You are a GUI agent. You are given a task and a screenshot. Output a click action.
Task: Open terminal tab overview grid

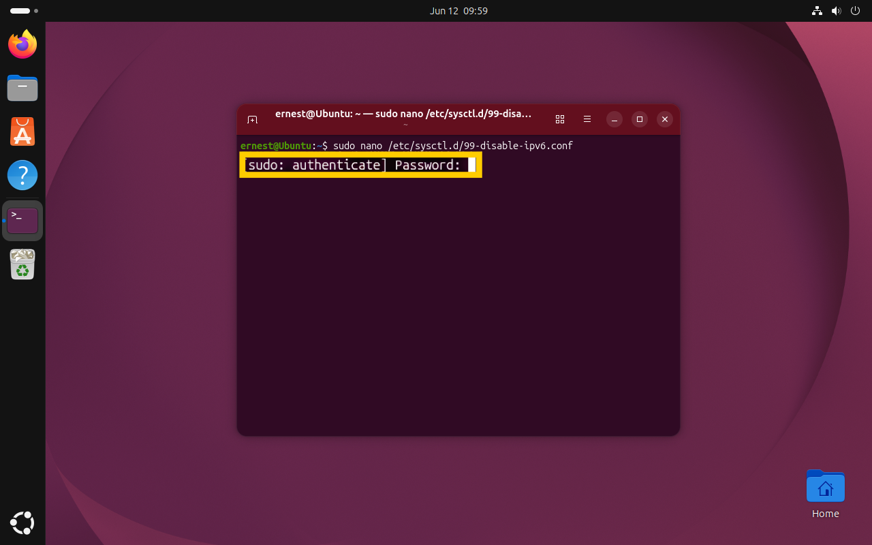(x=560, y=119)
